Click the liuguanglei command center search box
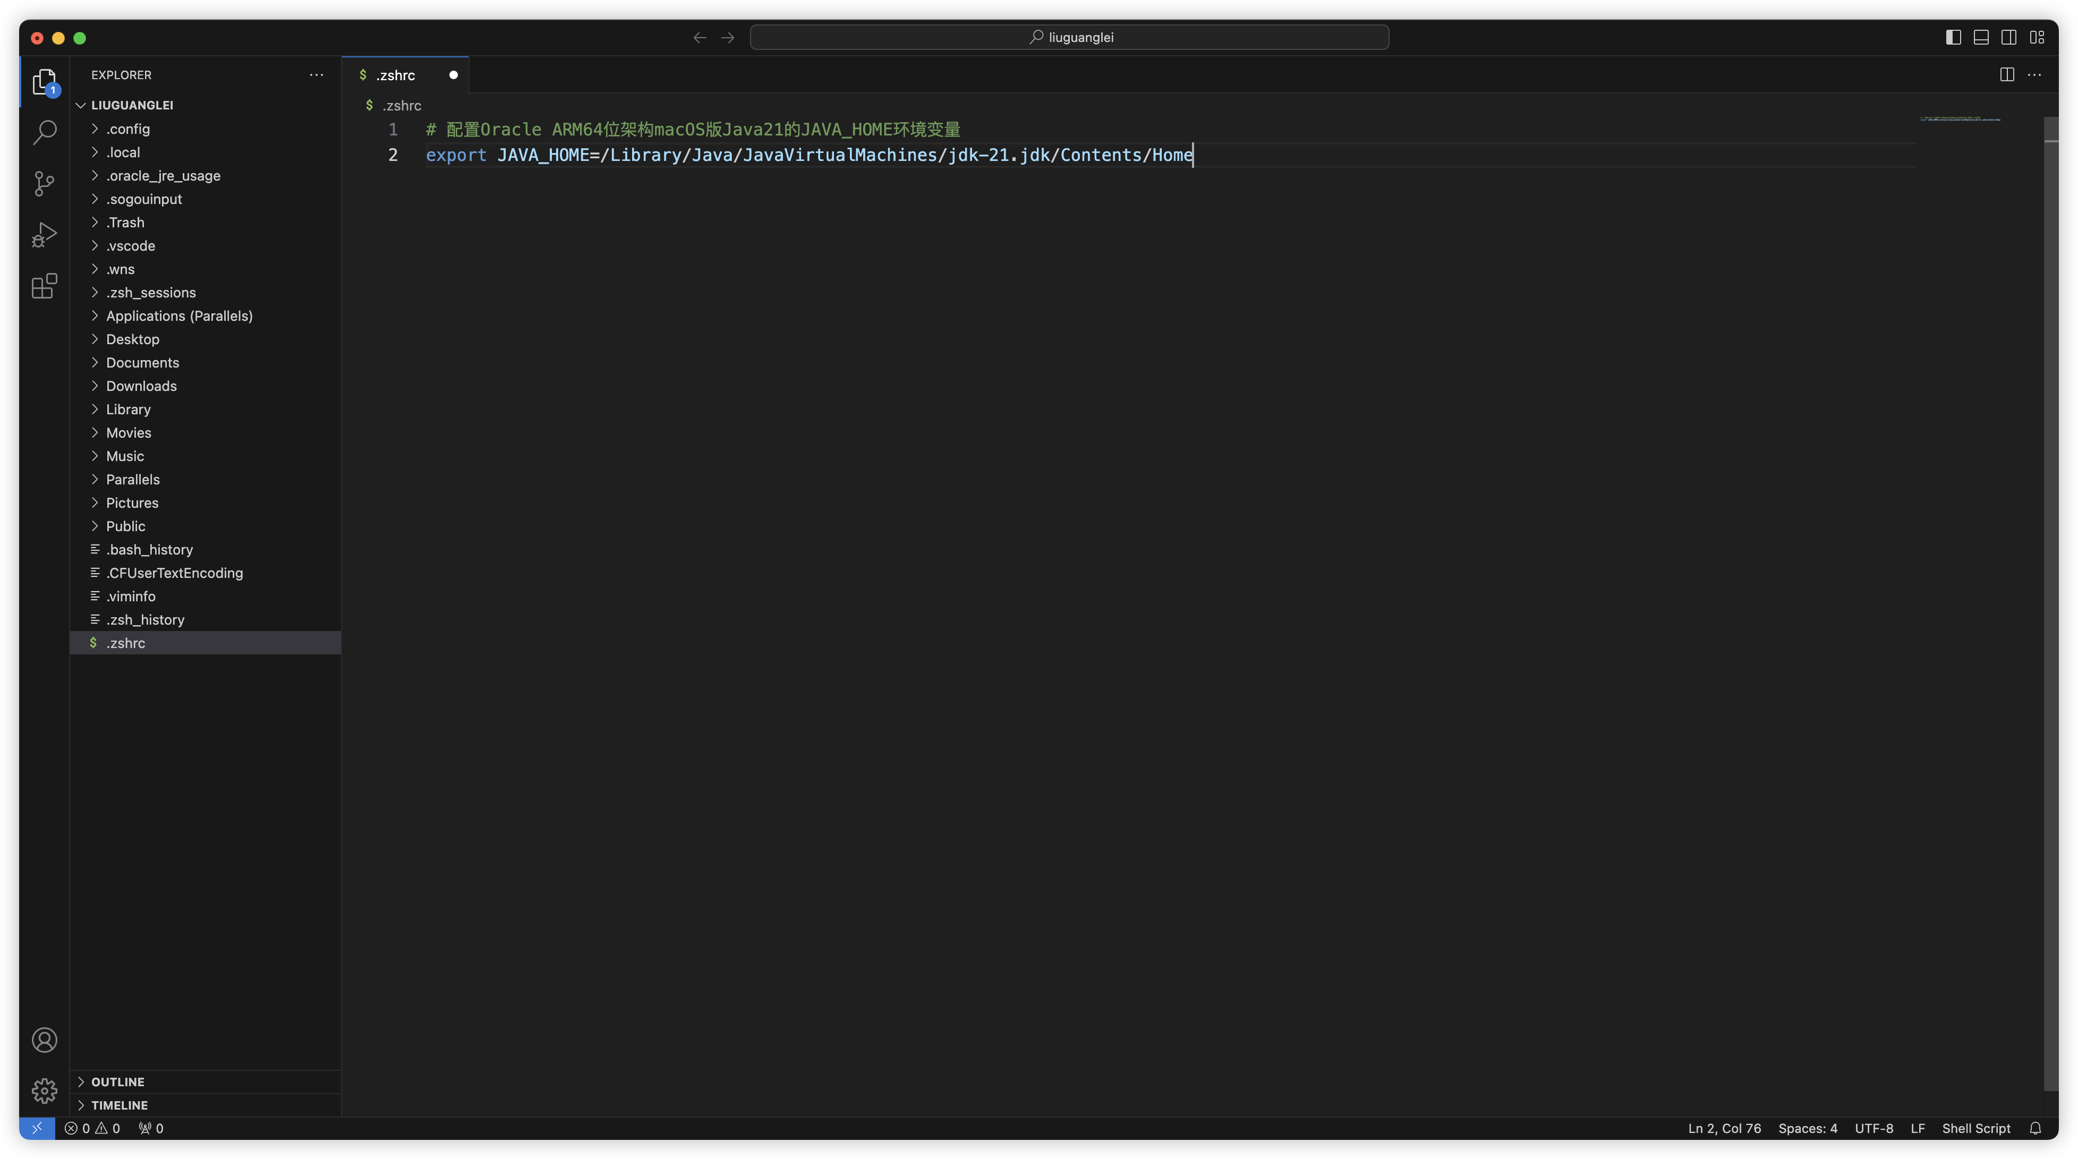The height and width of the screenshot is (1159, 2078). 1069,37
